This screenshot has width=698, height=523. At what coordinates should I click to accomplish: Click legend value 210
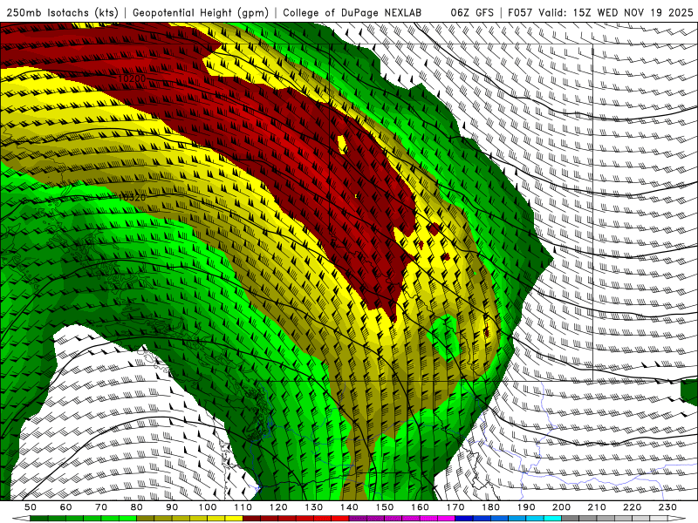[597, 507]
